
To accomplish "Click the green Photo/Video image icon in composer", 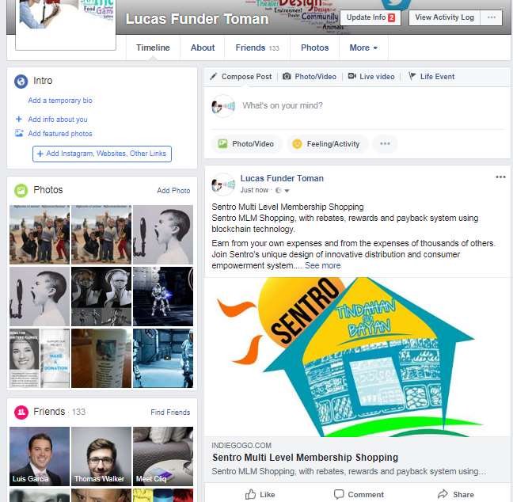I will click(x=222, y=143).
